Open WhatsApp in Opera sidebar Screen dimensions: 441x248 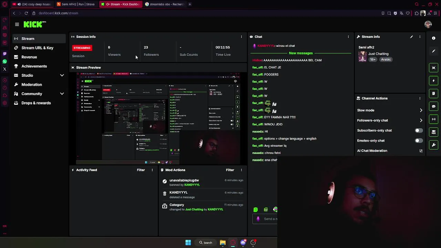(4, 61)
